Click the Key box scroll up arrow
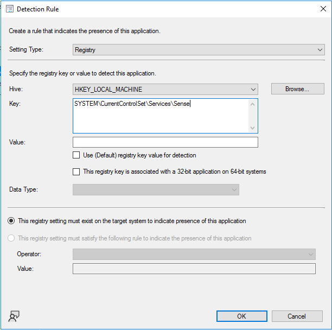The height and width of the screenshot is (330, 332). 252,103
